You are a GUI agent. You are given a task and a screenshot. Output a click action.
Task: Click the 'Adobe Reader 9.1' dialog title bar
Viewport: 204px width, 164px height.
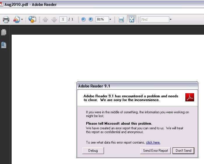(x=137, y=86)
